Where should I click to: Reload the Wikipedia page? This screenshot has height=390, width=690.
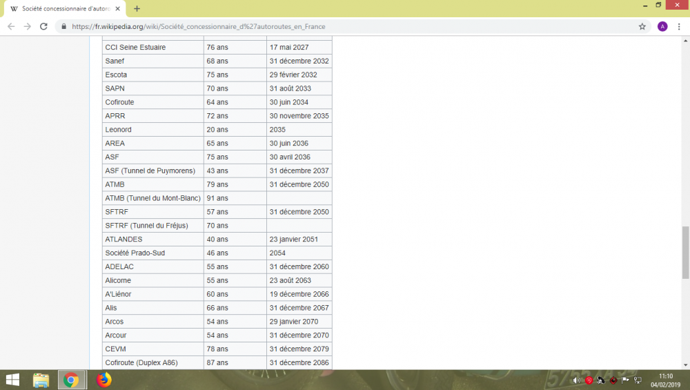coord(43,26)
